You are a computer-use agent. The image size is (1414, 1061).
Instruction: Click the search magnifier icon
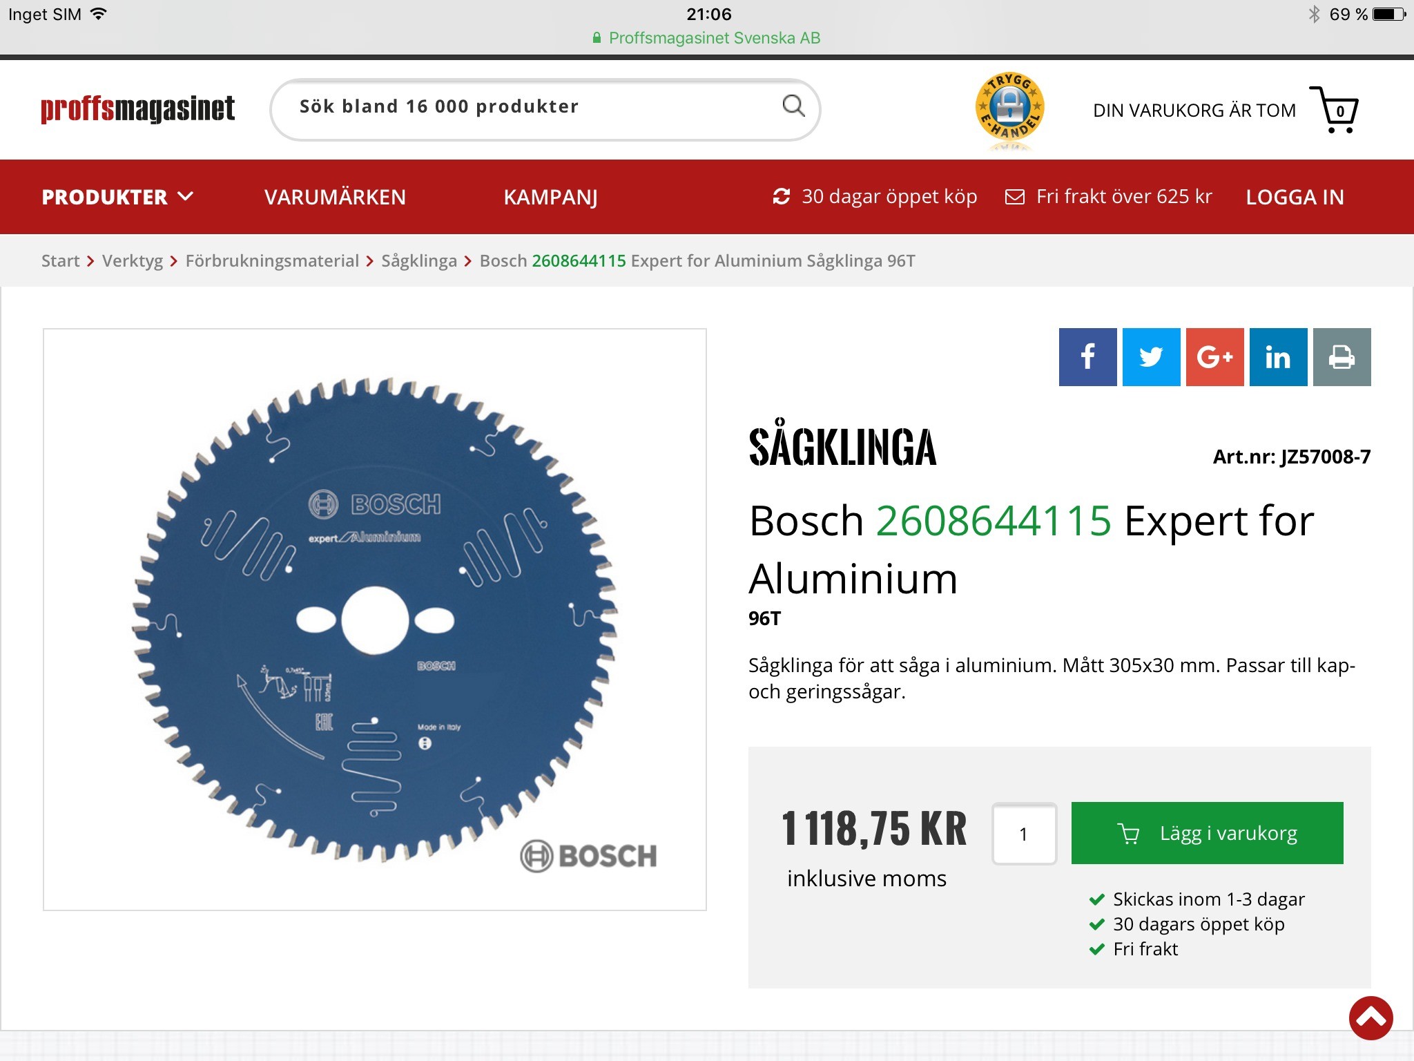793,106
